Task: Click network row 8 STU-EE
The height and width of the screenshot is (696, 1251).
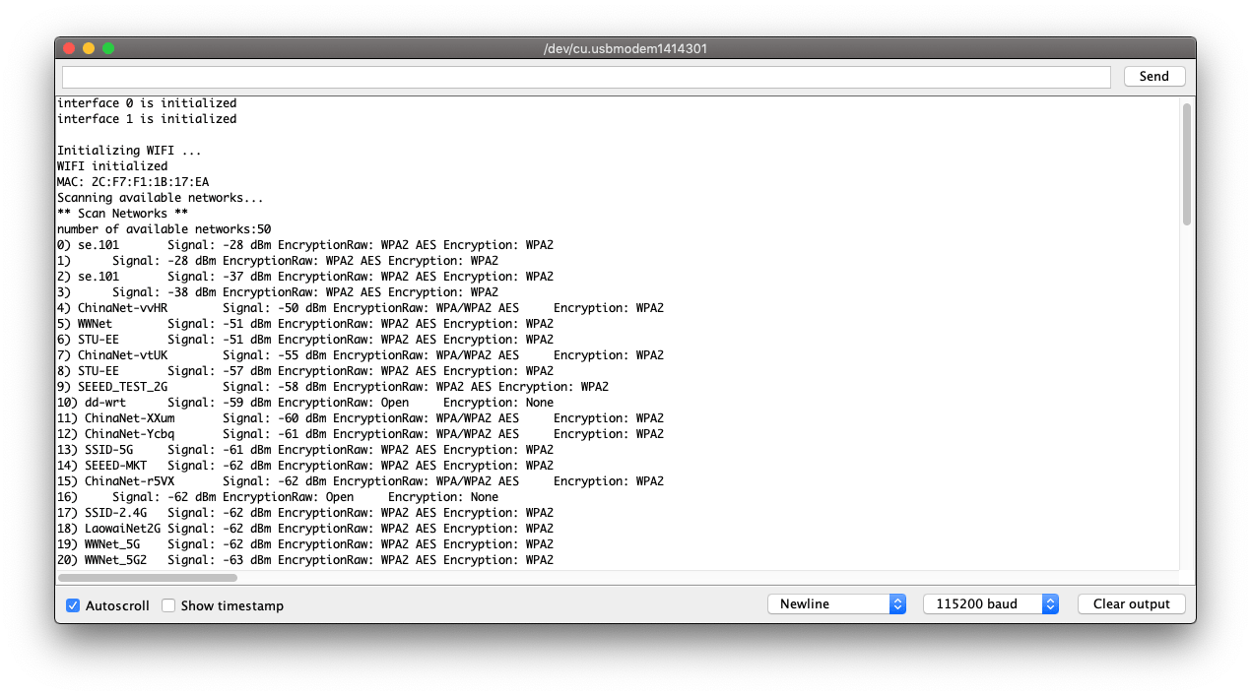Action: click(305, 371)
